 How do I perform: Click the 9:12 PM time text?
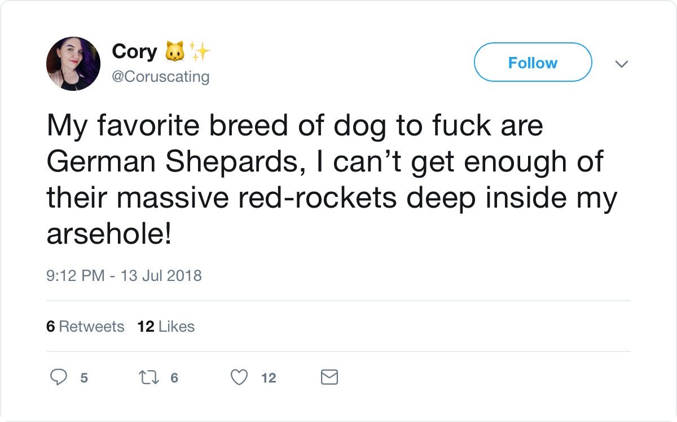(75, 276)
